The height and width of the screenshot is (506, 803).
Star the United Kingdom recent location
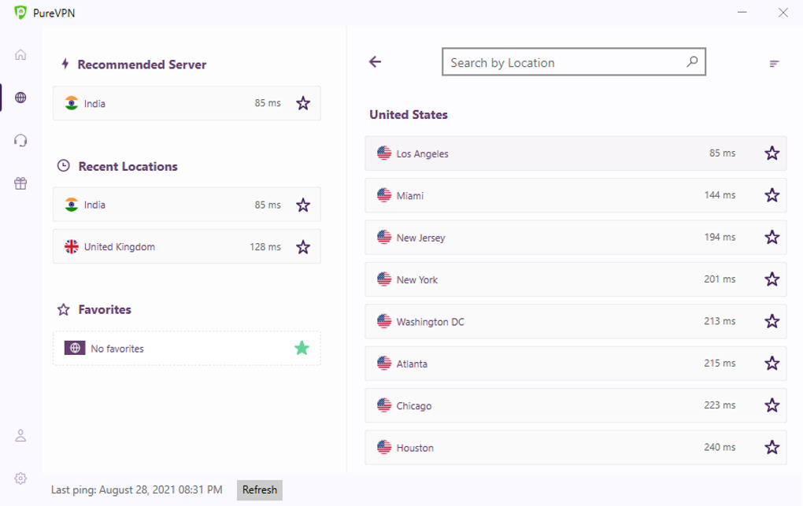point(302,246)
